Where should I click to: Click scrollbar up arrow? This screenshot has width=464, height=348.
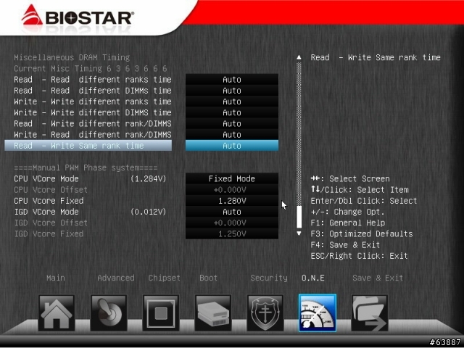click(x=299, y=57)
